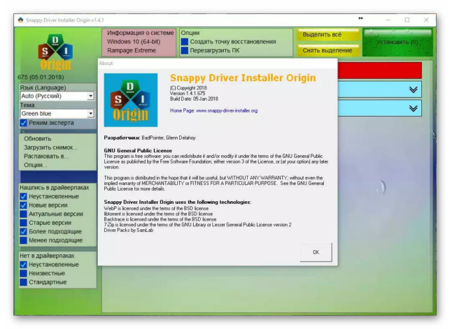Screen dimensions: 450x329
Task: Check the Неизвестные filter
Action: (23, 273)
